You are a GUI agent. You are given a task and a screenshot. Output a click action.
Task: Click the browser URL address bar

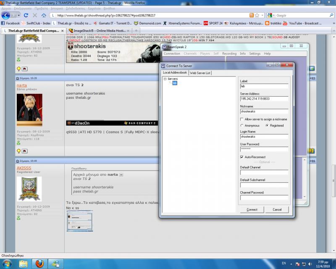point(150,16)
